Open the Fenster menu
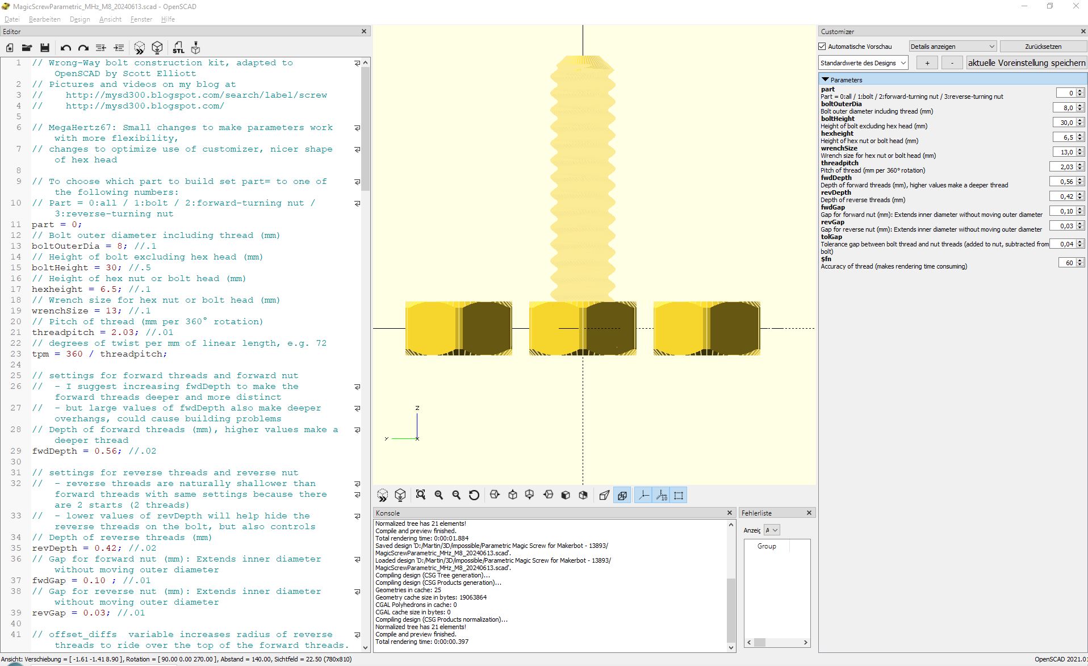 140,19
